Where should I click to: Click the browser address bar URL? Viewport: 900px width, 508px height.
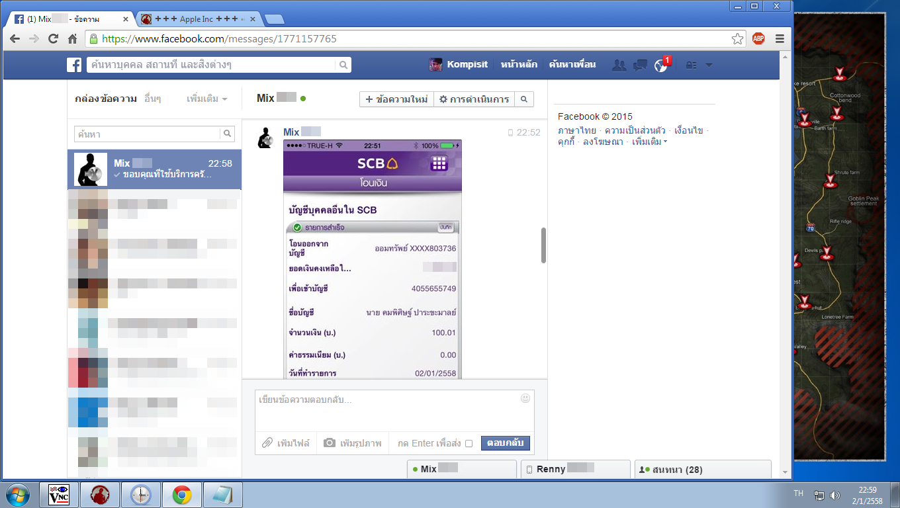[220, 39]
